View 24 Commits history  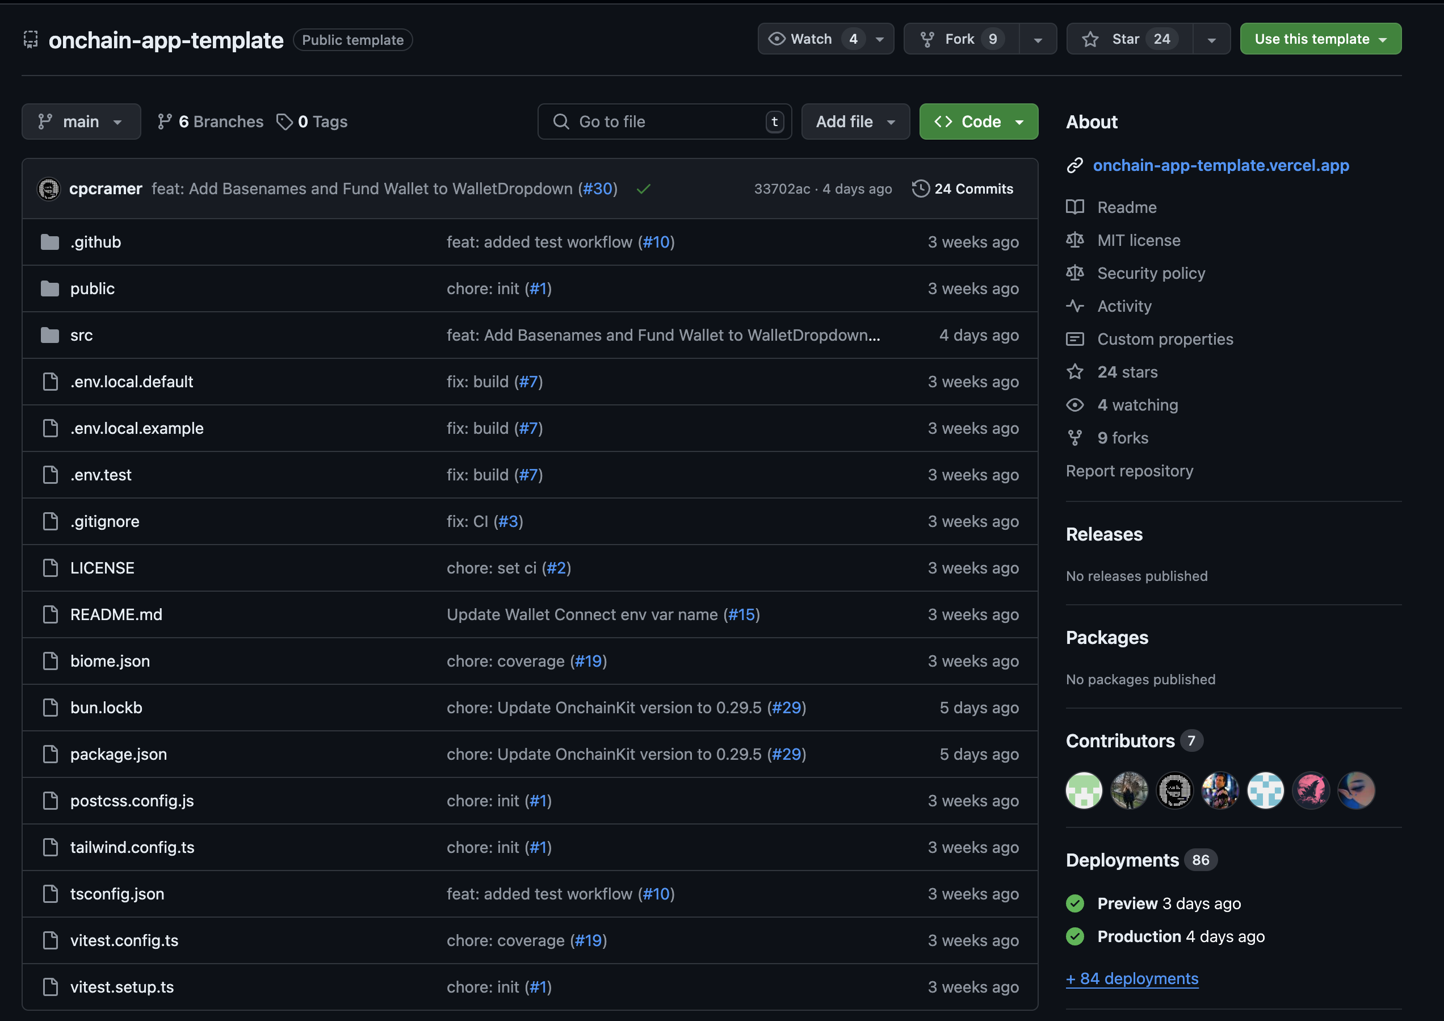click(x=963, y=189)
